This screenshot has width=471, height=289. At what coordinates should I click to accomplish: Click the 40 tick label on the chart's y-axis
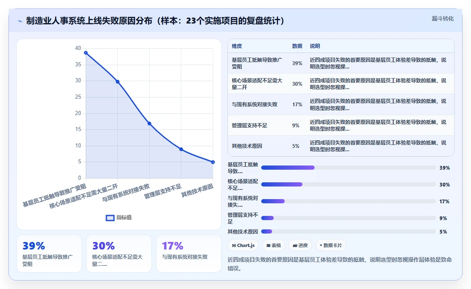click(x=78, y=48)
